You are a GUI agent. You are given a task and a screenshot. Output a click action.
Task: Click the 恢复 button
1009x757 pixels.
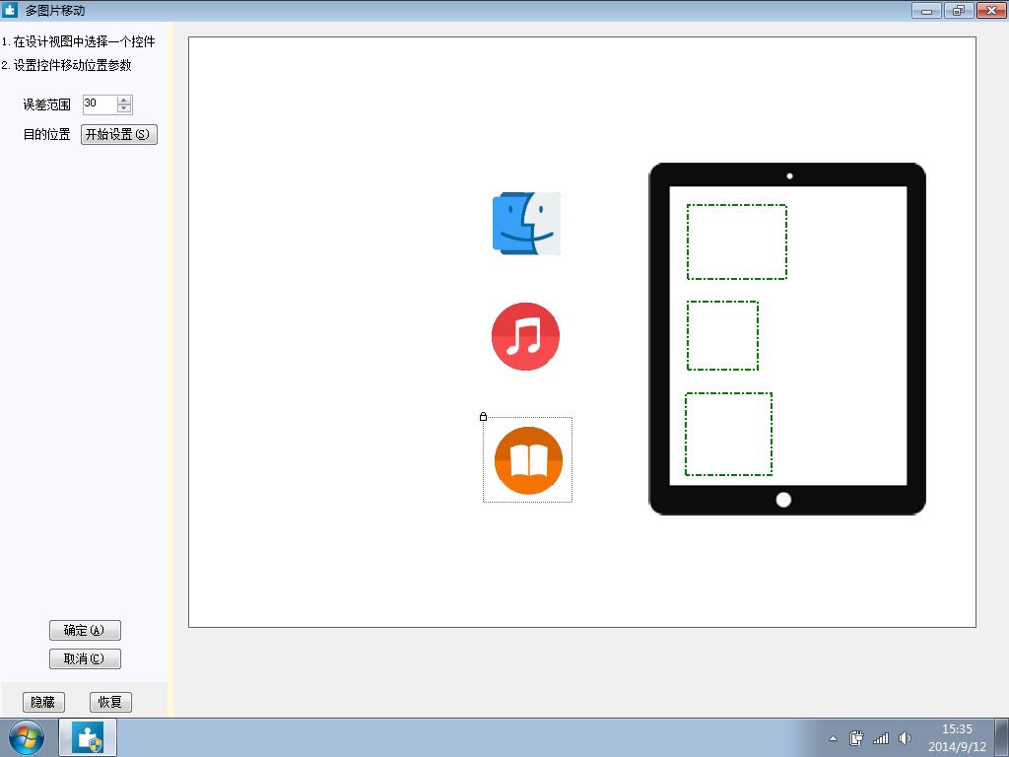(110, 702)
